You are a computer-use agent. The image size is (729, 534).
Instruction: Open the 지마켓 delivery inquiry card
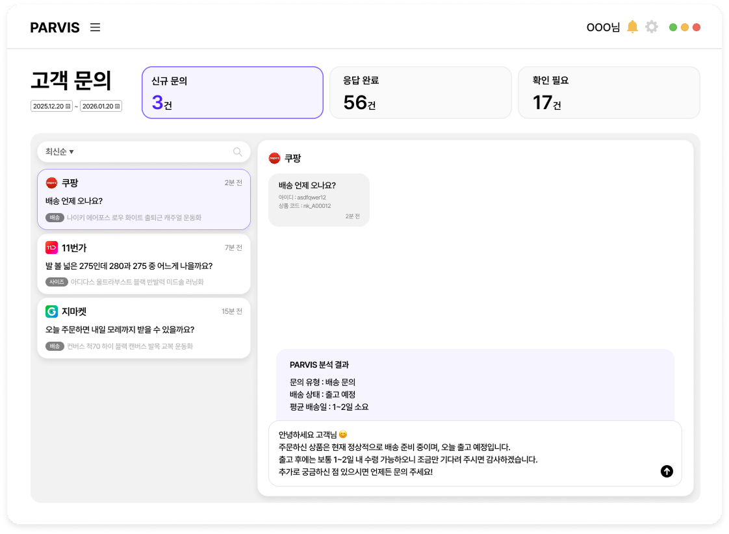(144, 328)
